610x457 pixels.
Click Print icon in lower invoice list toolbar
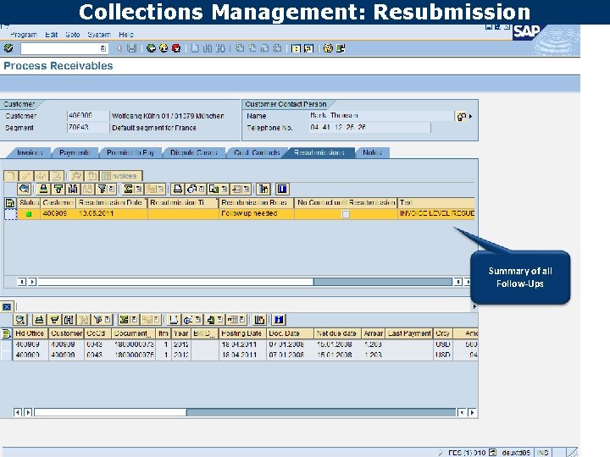point(174,320)
